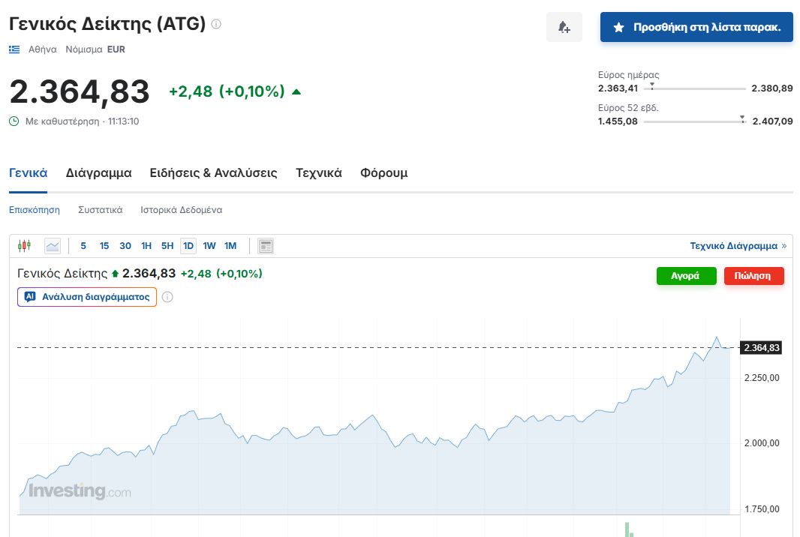
Task: Click the add alert bell icon
Action: (x=564, y=28)
